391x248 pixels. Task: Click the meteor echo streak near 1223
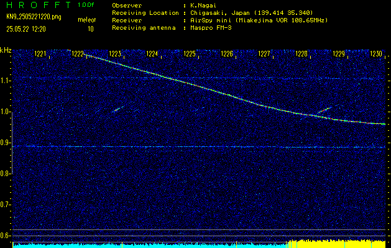(117, 109)
